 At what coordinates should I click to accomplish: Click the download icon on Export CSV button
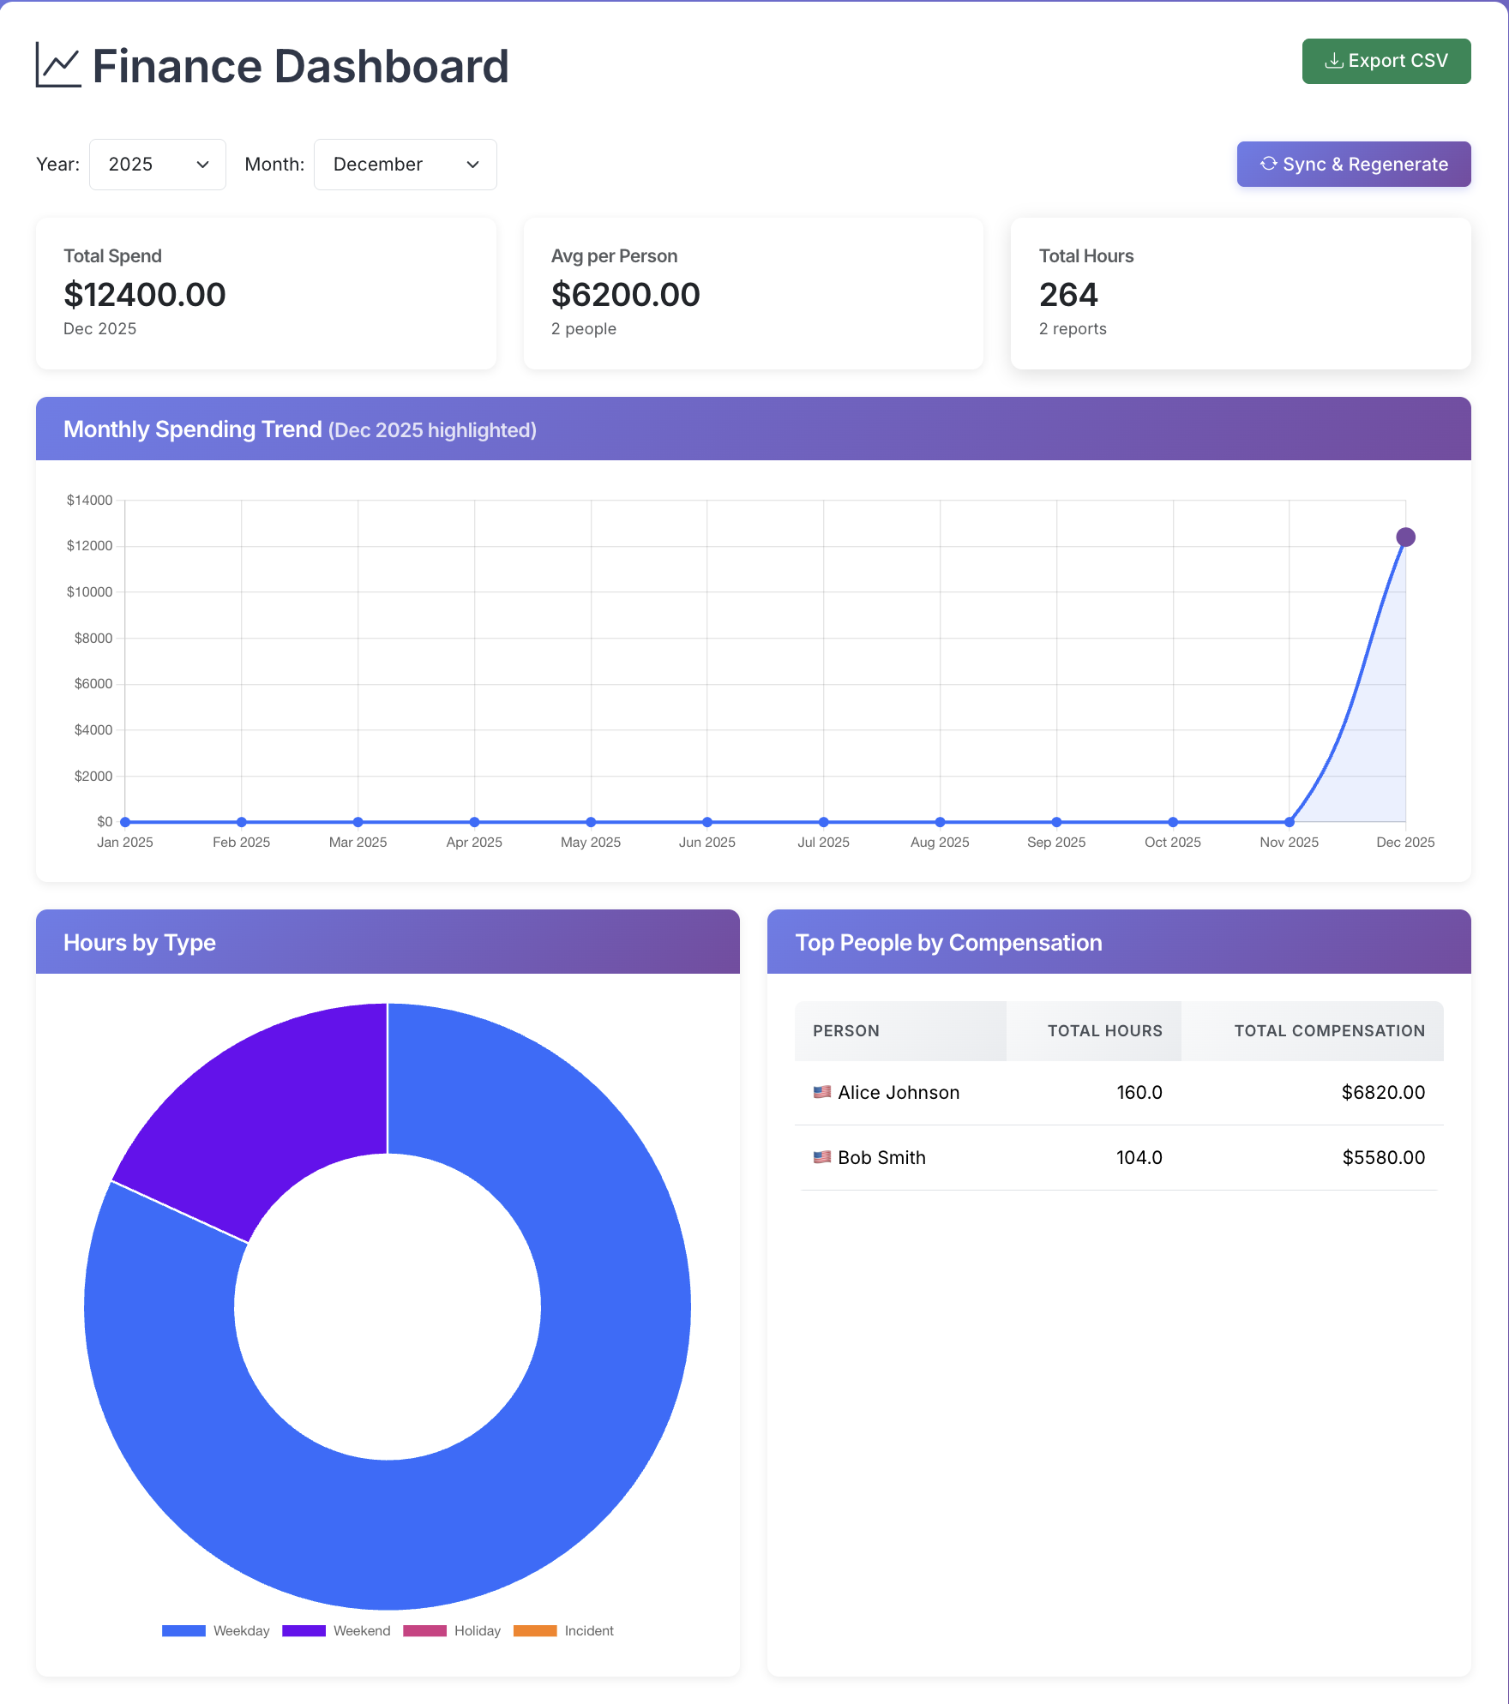pos(1334,60)
